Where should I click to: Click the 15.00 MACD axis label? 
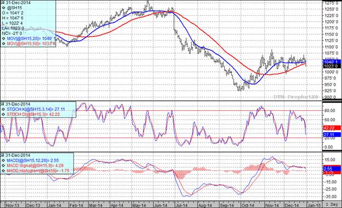329,160
